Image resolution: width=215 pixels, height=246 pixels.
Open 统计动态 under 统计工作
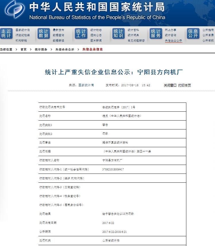(96, 30)
